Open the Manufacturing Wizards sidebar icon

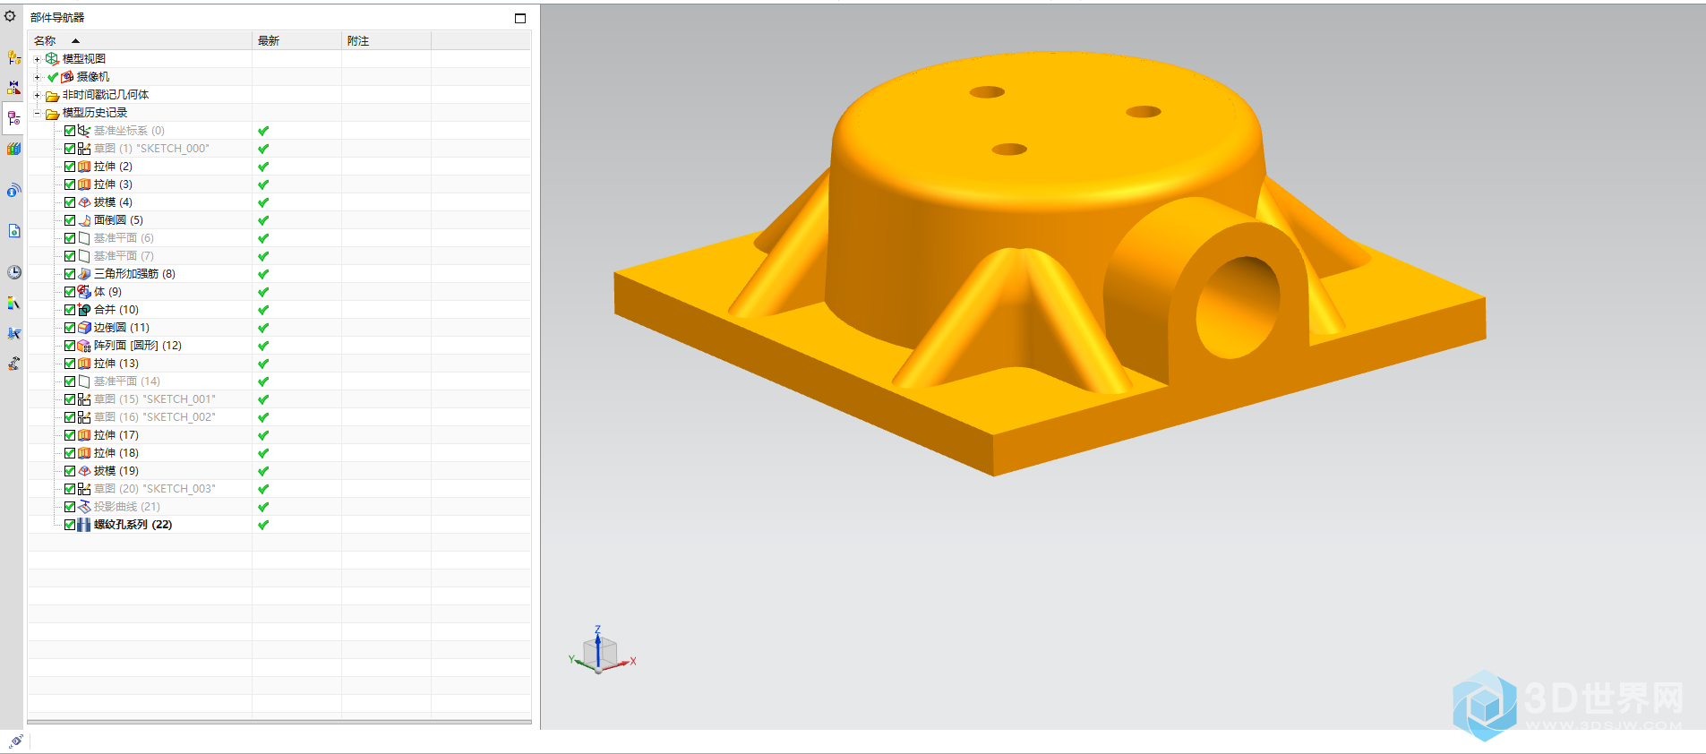point(13,333)
